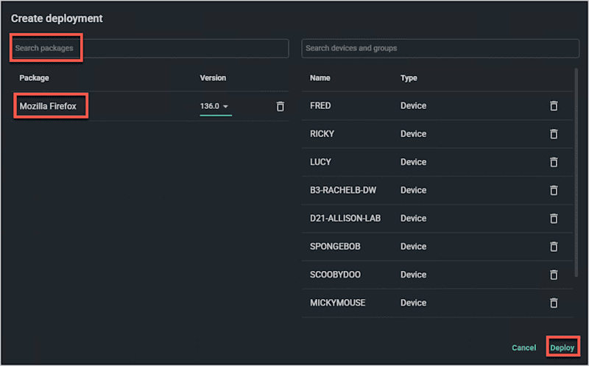The image size is (589, 366).
Task: Click the Device type in MICKYMOUSE's row
Action: (x=413, y=303)
